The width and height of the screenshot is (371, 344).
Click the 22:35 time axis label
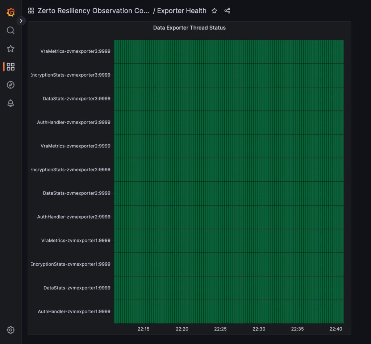(297, 329)
